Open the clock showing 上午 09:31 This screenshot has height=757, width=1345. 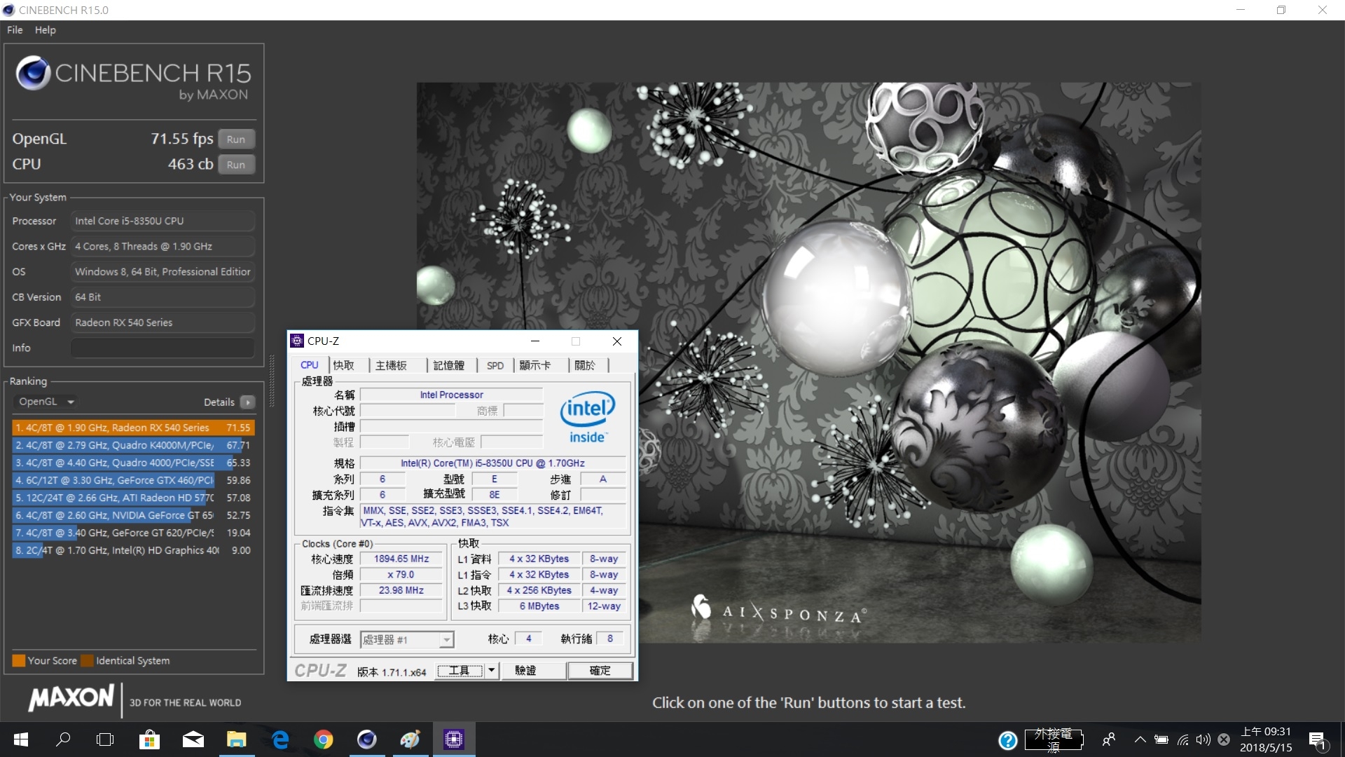(1266, 739)
